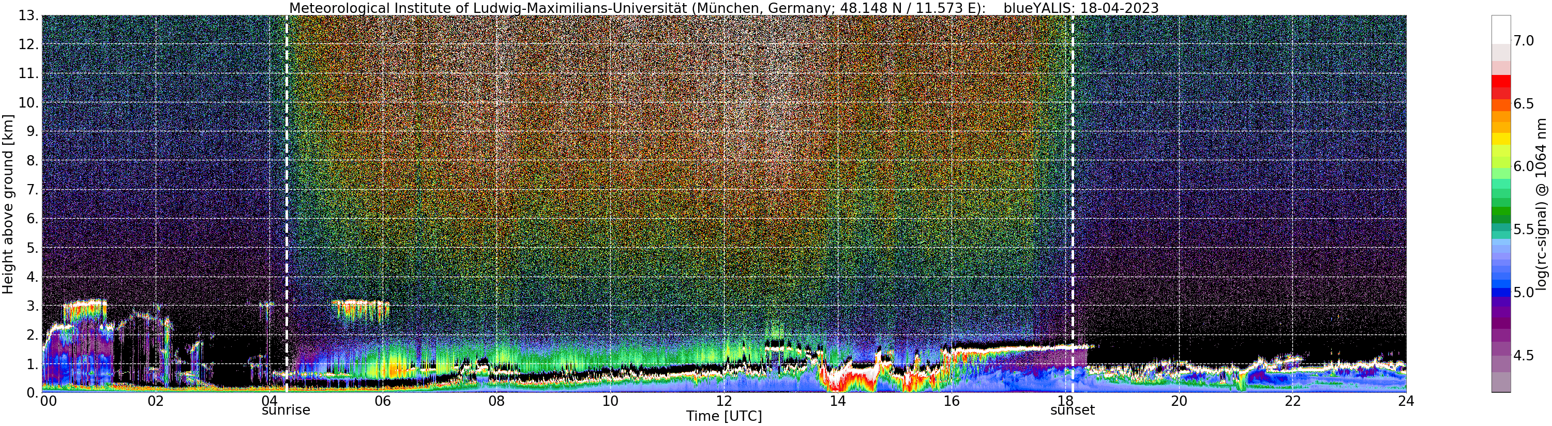Viewport: 1552px width, 426px height.
Task: Pick the yellow colorbar segment
Action: pyautogui.click(x=1501, y=139)
